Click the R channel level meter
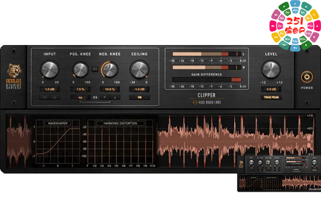 tap(206, 67)
